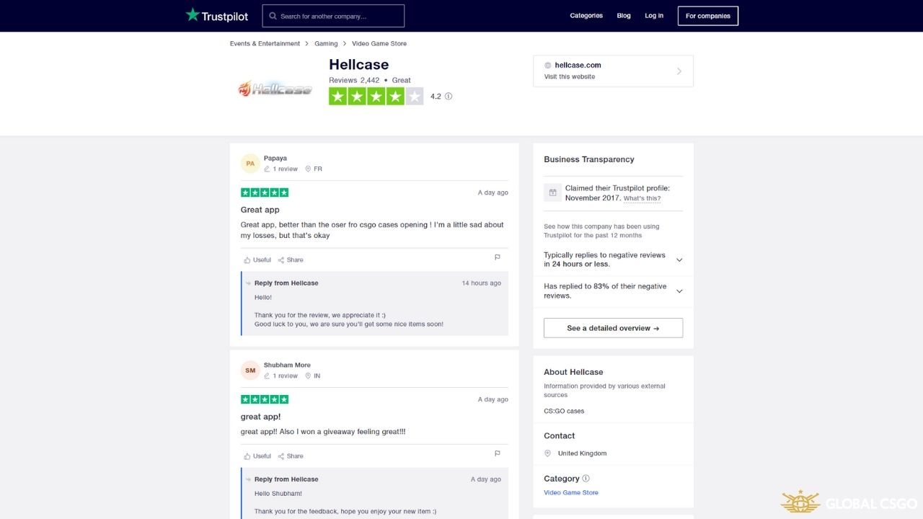Click the reply arrow icon for Shubham's reply

click(248, 479)
